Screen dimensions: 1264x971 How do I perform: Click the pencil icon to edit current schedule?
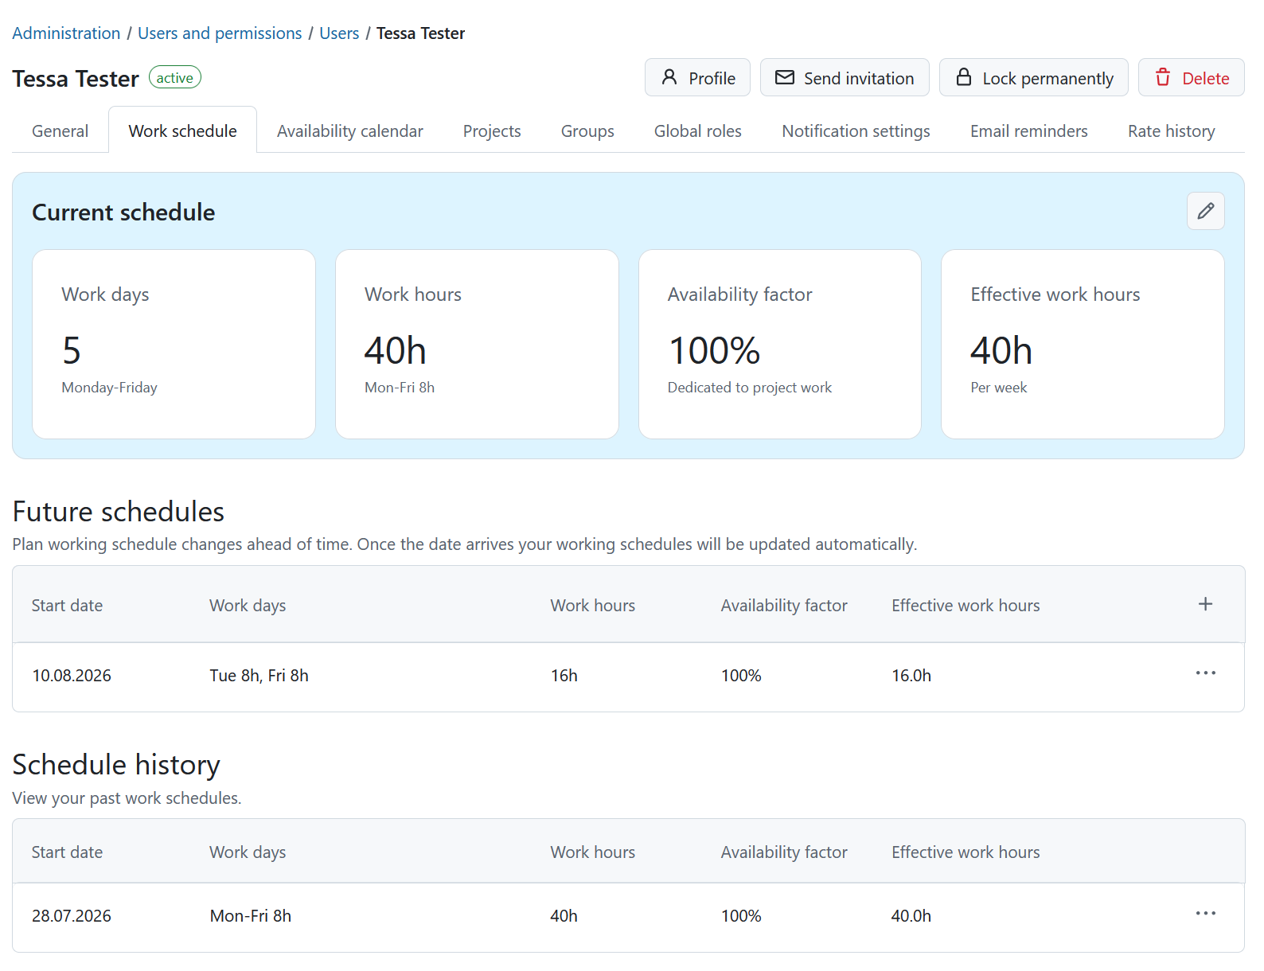coord(1205,211)
